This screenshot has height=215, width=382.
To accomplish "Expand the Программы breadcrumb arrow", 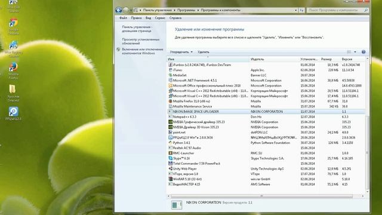I will coord(198,10).
